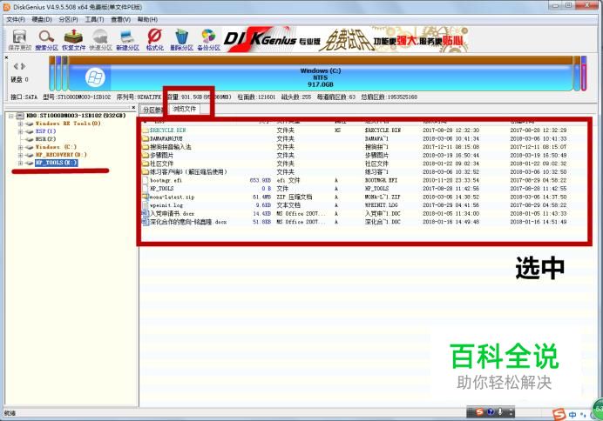Click the Windows logo on partition map
The width and height of the screenshot is (603, 421).
coord(95,77)
